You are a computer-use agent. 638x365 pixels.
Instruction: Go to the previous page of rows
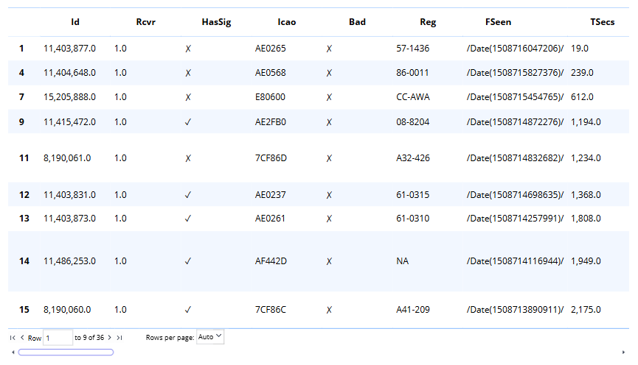22,338
